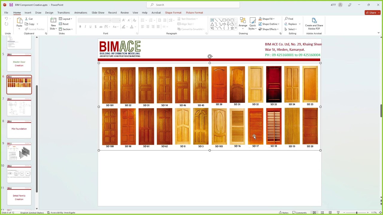
Task: Expand shapes gallery More arrow
Action: pyautogui.click(x=236, y=28)
